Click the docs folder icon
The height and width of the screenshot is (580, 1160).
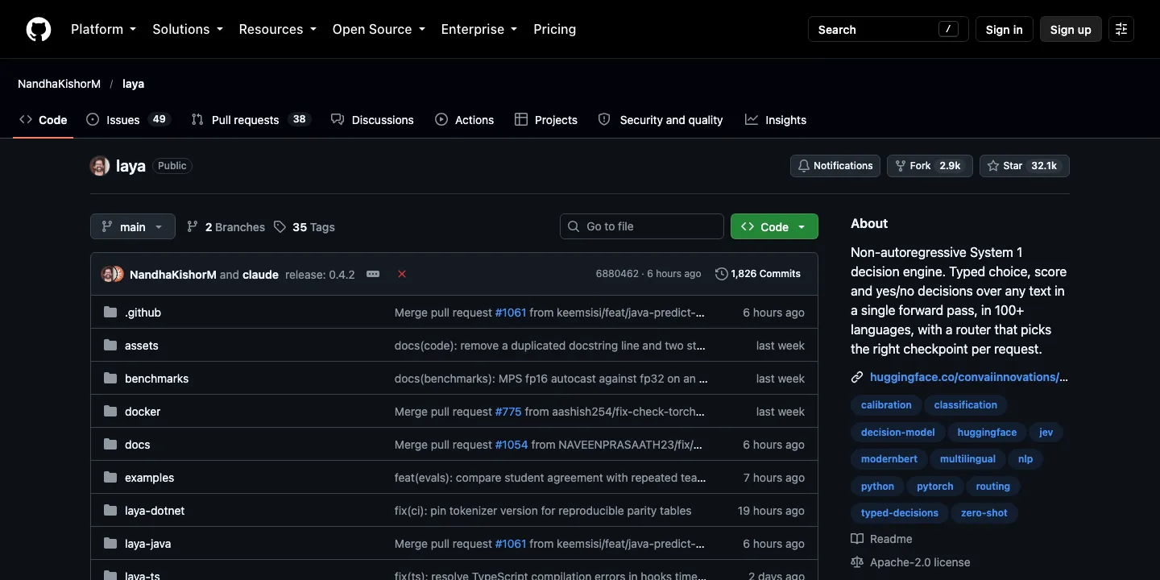110,445
